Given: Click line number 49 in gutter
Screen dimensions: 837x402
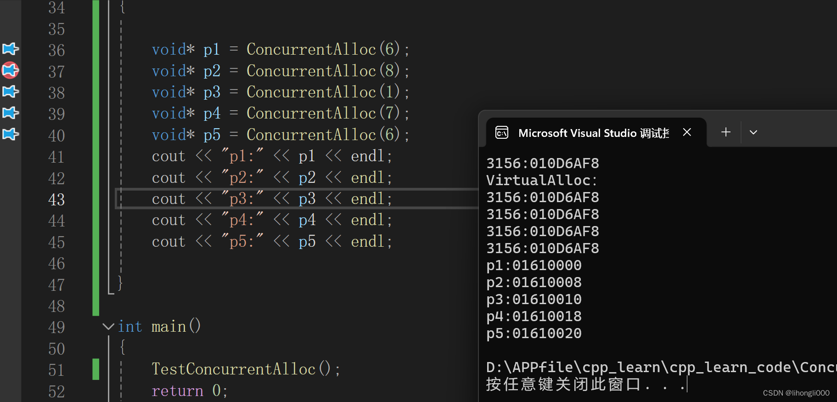Looking at the screenshot, I should pos(56,327).
